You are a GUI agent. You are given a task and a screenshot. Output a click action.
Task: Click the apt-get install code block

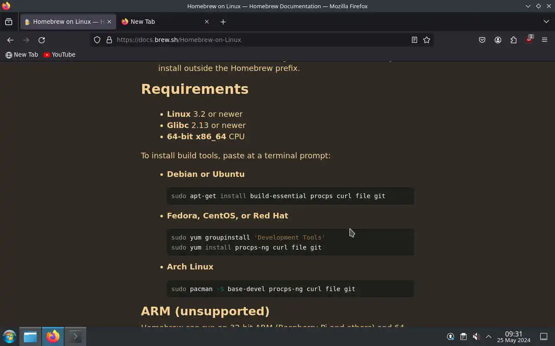291,196
